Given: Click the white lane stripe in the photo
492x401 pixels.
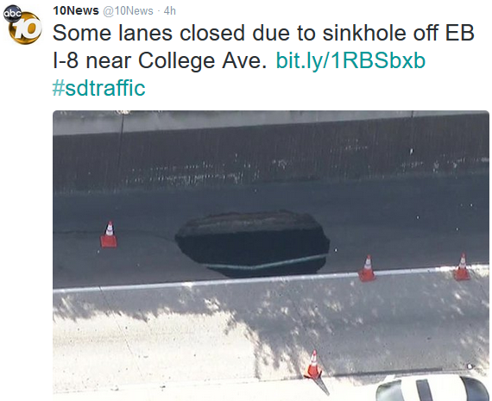Looking at the screenshot, I should tap(271, 279).
